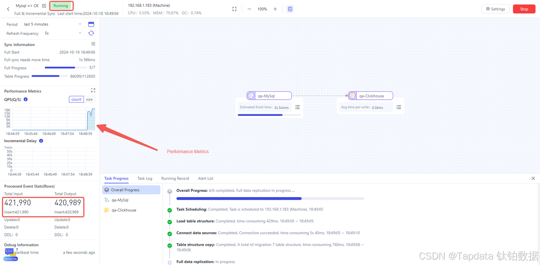Click the qa-MySql node progress bar
This screenshot has width=540, height=265.
269,115
